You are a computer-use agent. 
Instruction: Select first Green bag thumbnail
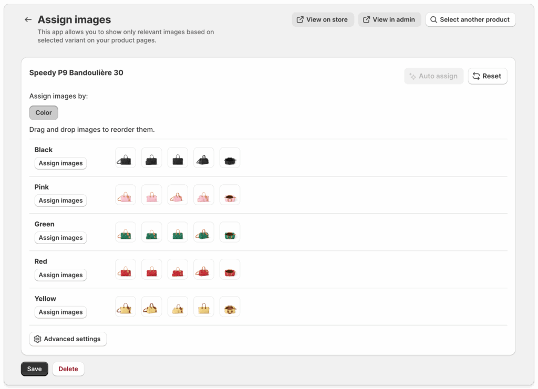click(x=126, y=232)
